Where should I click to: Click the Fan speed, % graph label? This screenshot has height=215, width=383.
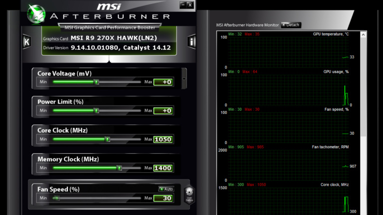(x=336, y=109)
